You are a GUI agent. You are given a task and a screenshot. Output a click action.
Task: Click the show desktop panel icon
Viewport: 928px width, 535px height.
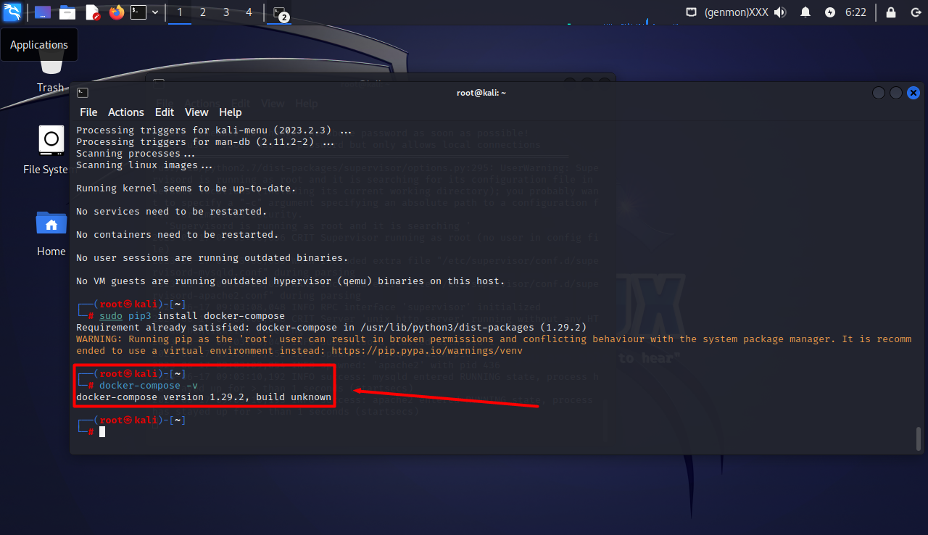tap(43, 12)
